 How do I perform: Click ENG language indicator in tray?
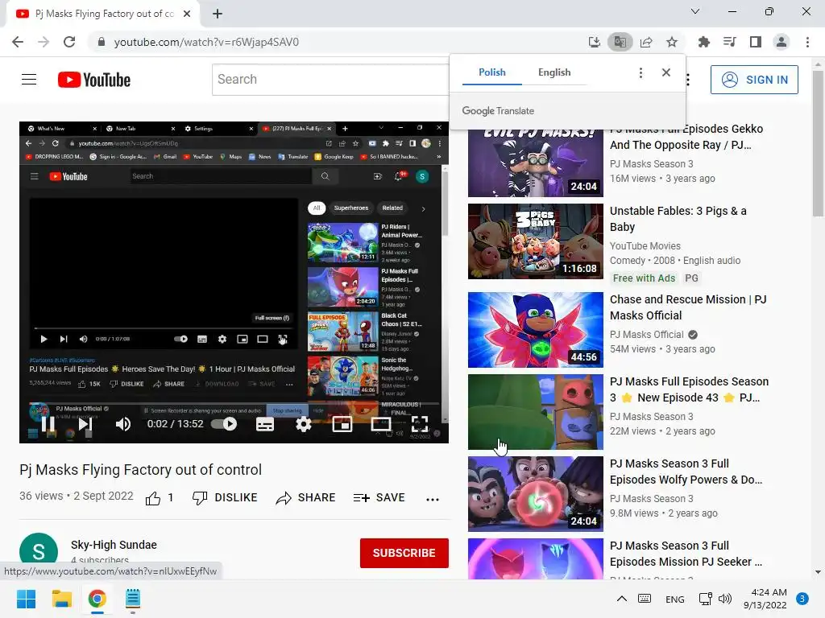[x=674, y=599]
